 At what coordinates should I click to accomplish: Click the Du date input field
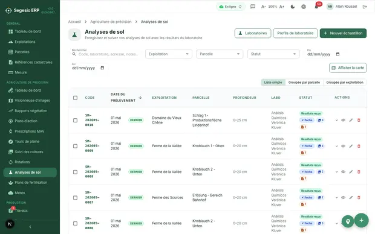point(324,54)
